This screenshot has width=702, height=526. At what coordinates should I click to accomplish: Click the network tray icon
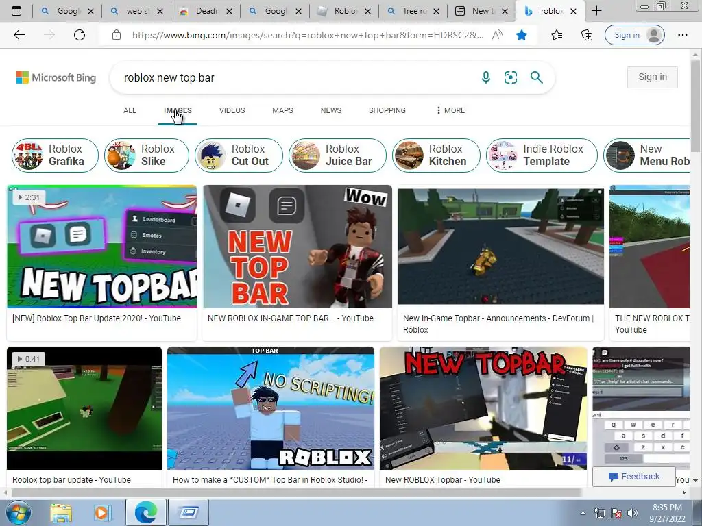pyautogui.click(x=599, y=513)
